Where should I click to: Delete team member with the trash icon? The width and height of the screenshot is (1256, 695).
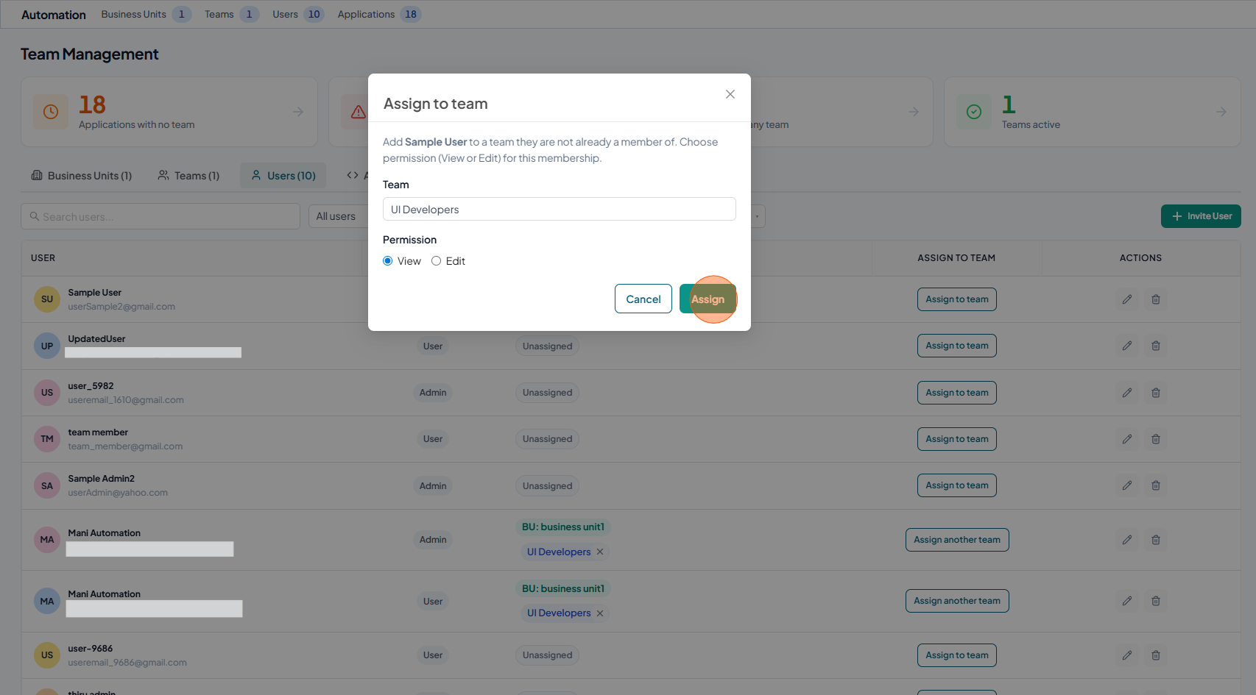pos(1156,439)
